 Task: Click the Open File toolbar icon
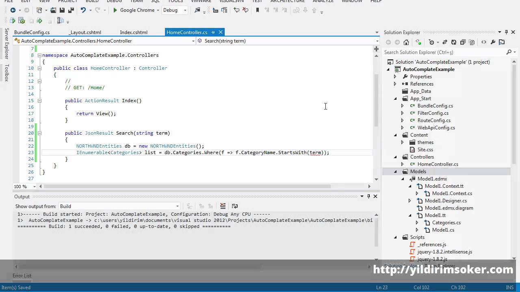53,10
